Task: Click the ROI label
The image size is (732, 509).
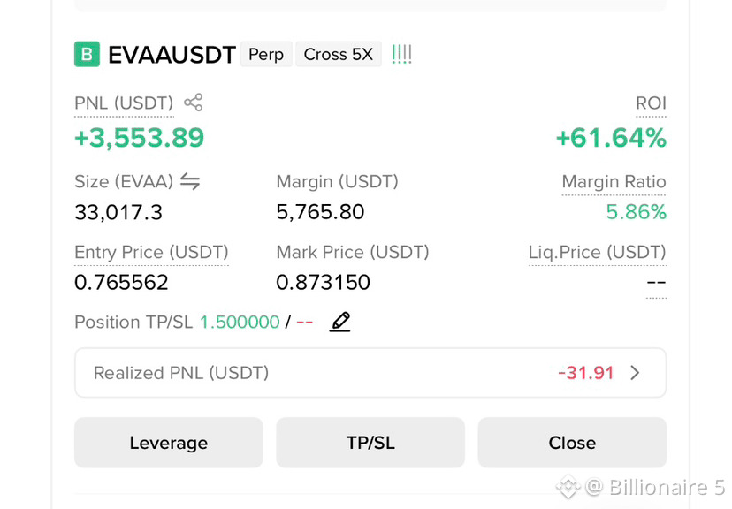Action: click(651, 103)
